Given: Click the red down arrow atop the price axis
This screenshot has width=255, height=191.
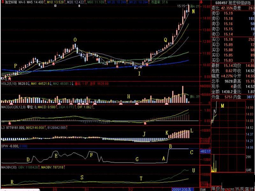Looking at the screenshot, I should tap(201, 2).
